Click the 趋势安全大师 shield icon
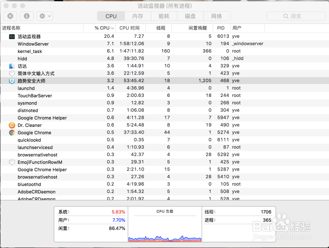 point(12,81)
